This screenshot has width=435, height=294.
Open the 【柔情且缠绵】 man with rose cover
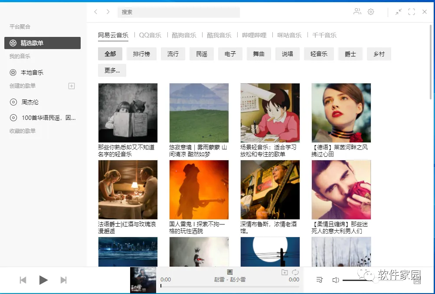[341, 190]
